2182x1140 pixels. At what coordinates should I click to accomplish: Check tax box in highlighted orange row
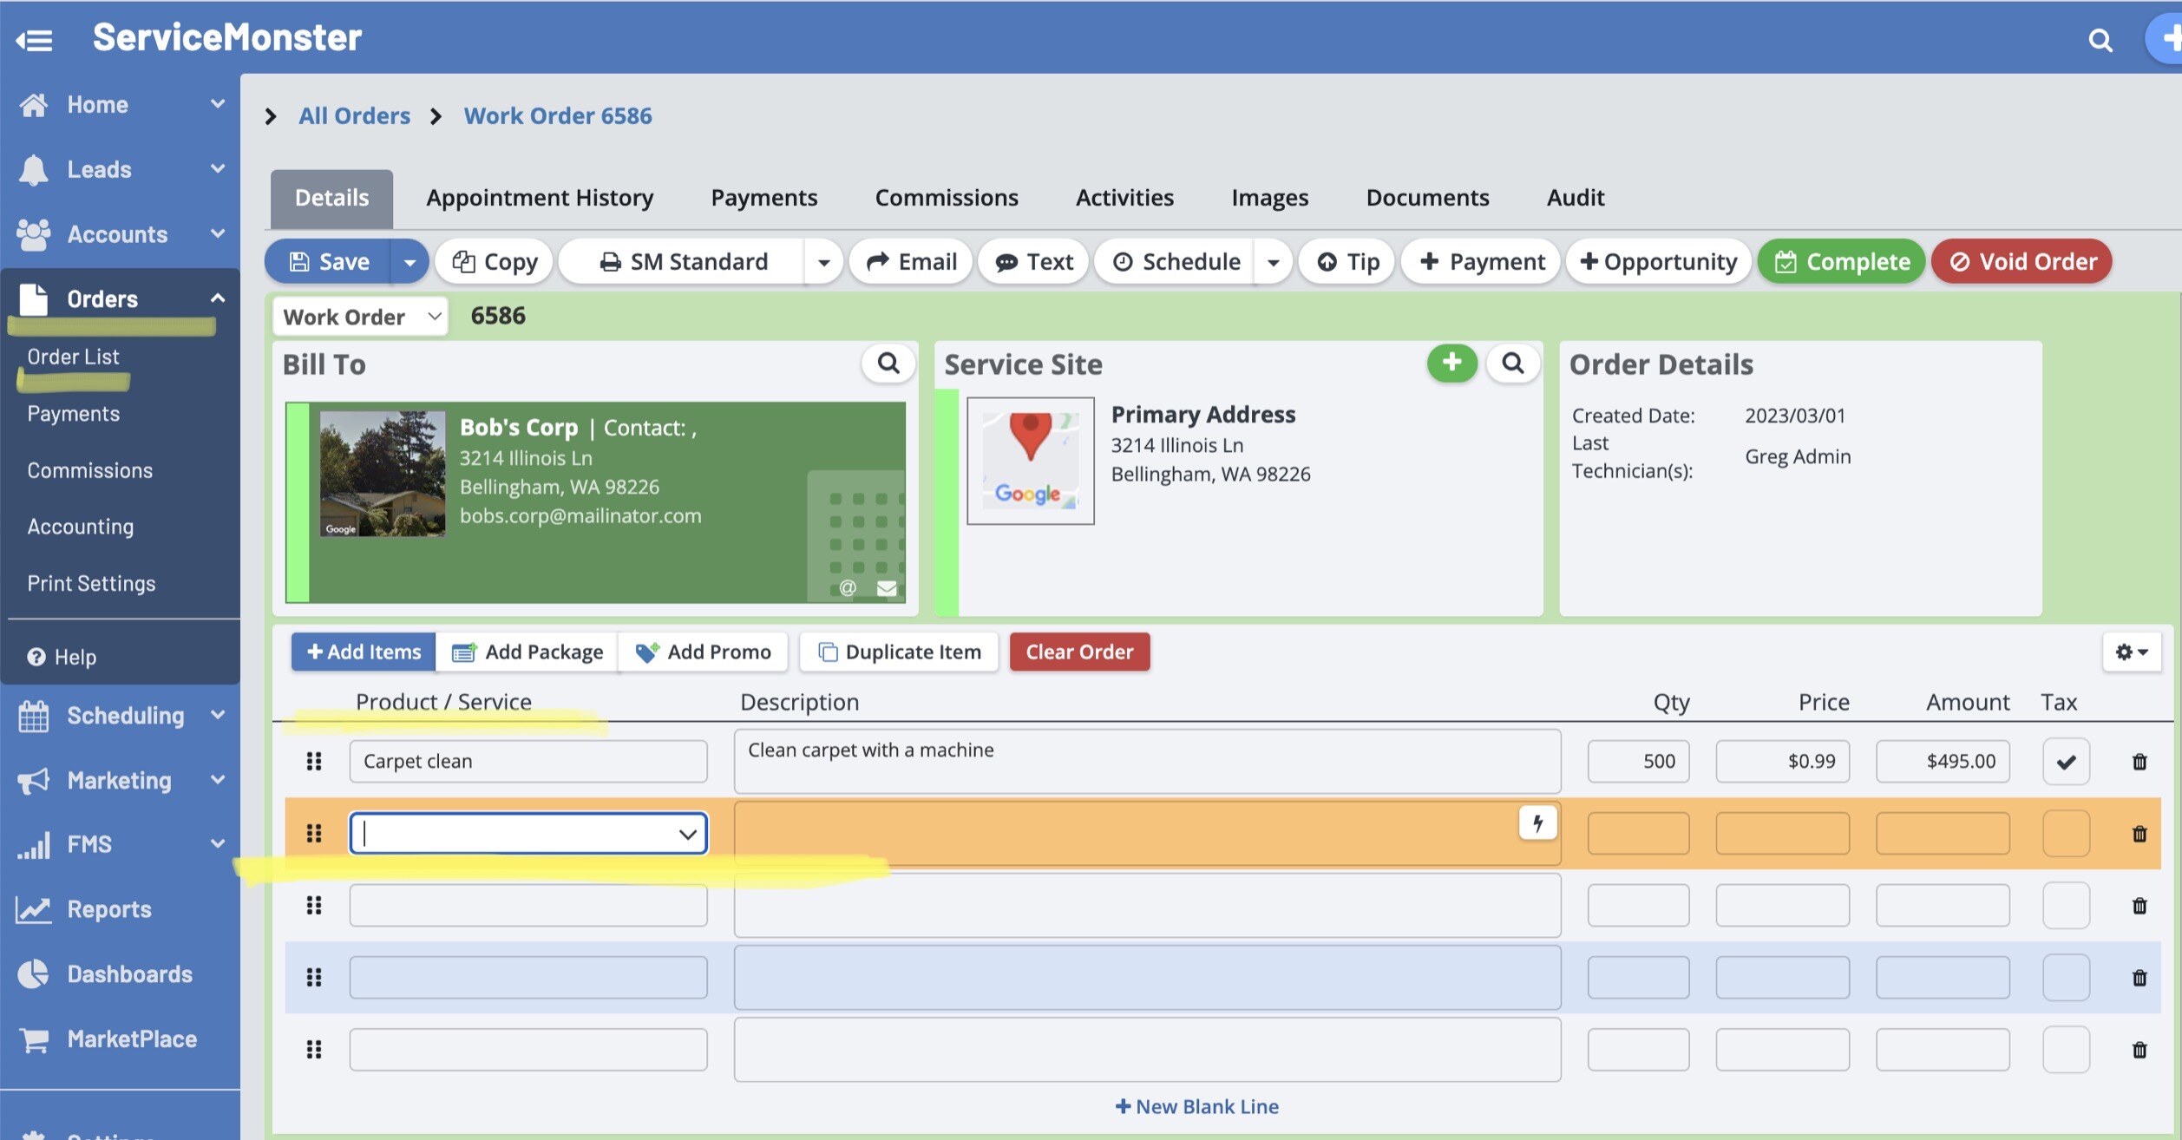tap(2066, 834)
